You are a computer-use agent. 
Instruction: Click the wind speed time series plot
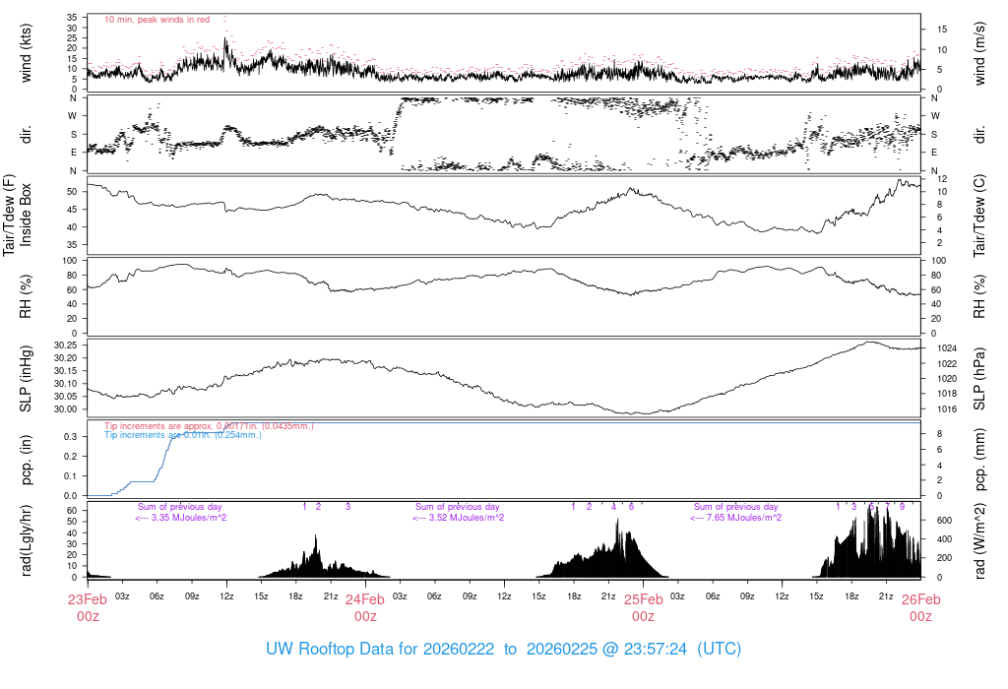[x=504, y=53]
